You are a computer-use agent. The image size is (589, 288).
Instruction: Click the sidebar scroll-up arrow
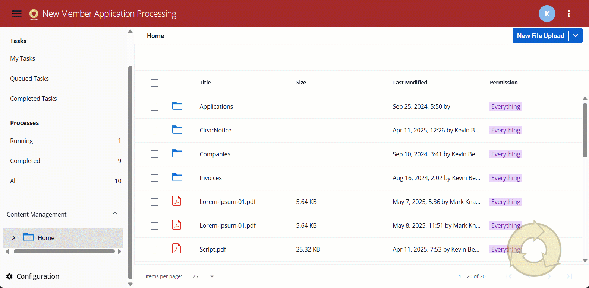(130, 31)
